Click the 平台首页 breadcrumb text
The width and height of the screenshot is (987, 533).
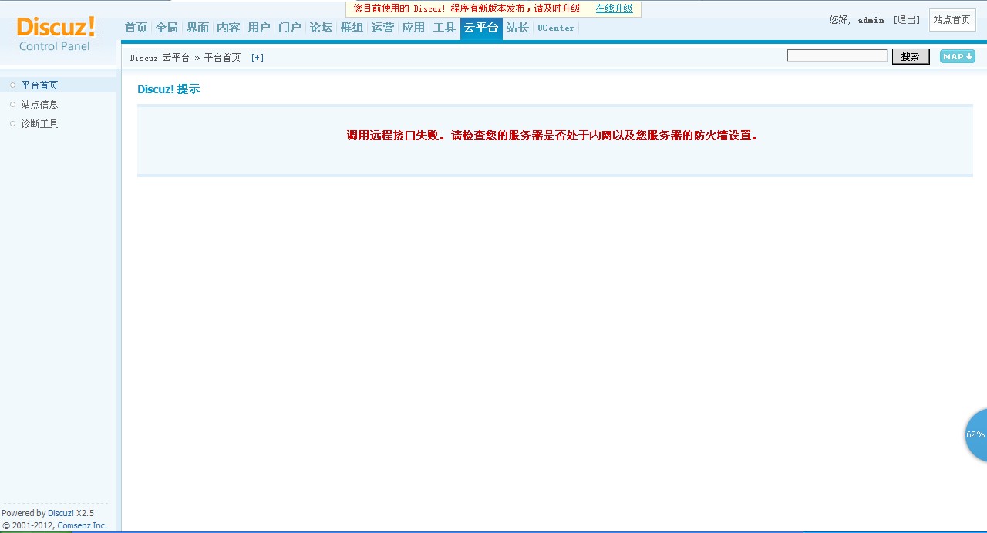click(222, 58)
